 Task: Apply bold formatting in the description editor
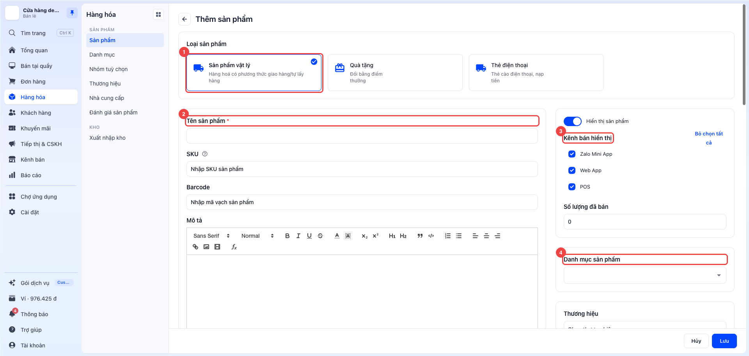(288, 236)
